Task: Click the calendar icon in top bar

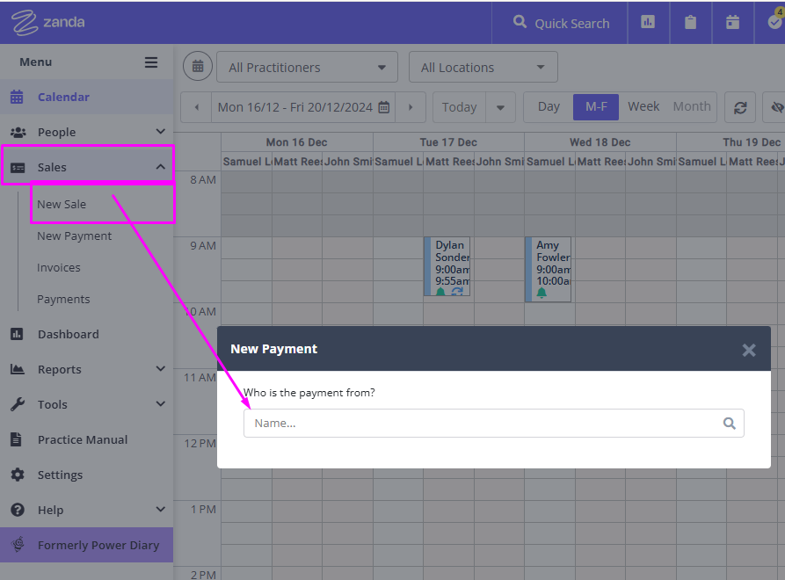Action: pos(732,22)
